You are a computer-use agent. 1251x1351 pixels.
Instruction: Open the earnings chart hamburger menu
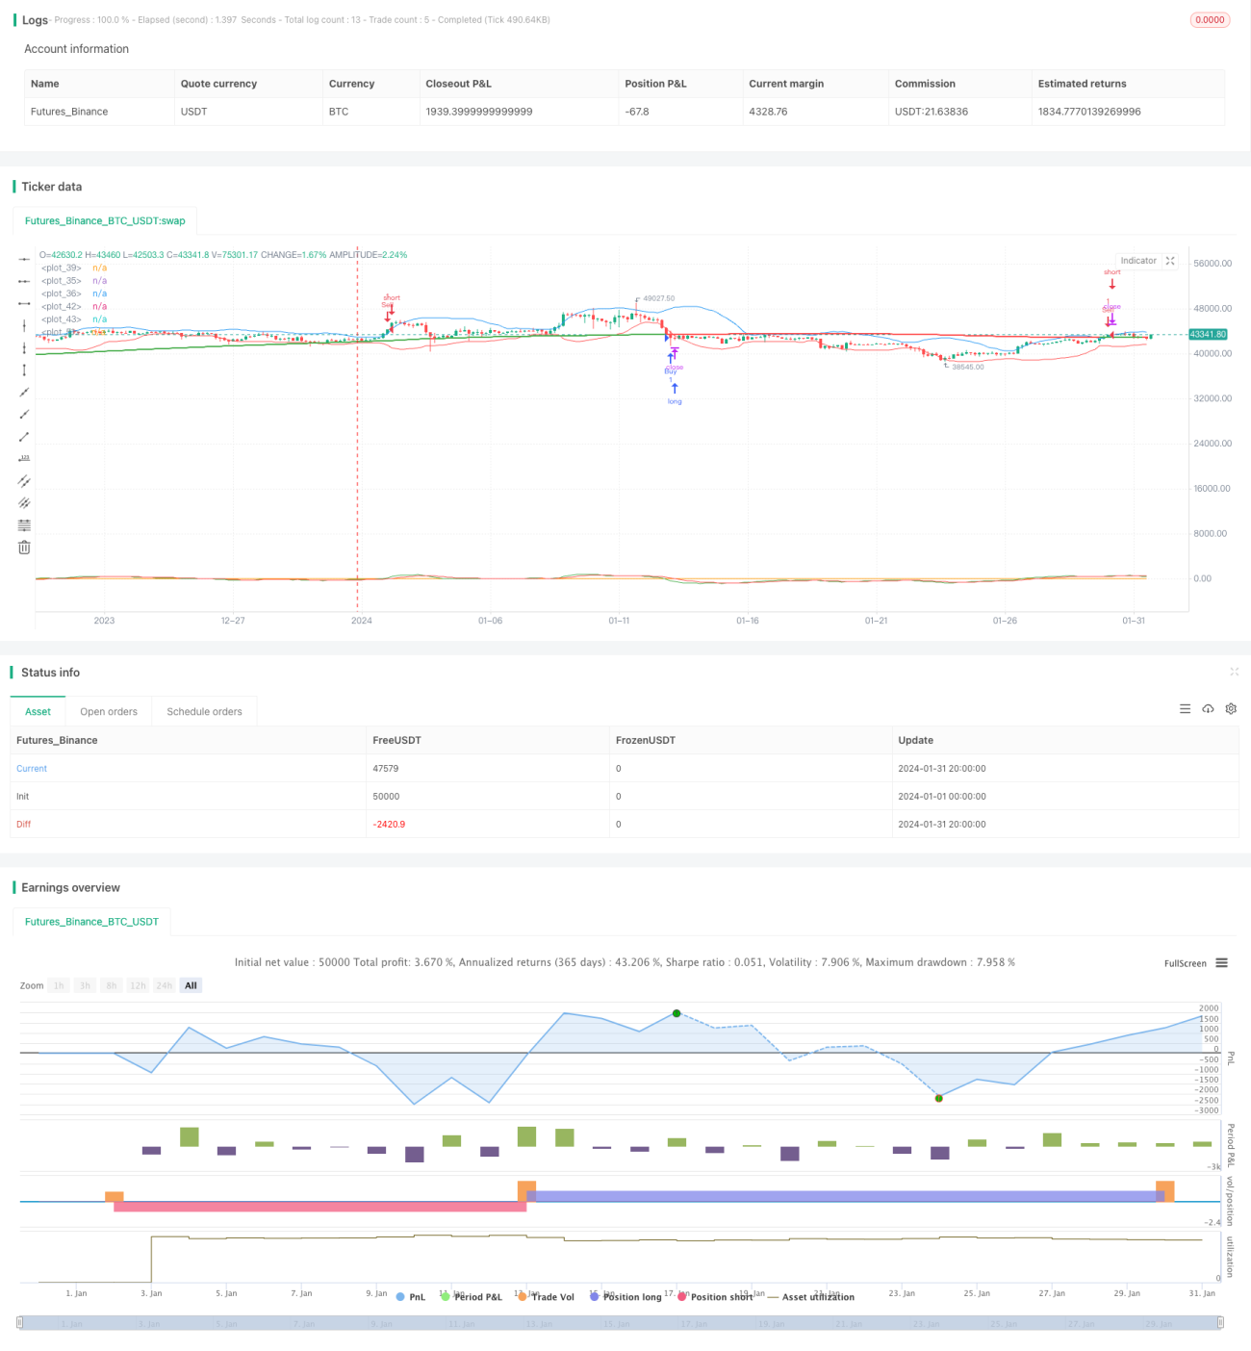point(1222,963)
